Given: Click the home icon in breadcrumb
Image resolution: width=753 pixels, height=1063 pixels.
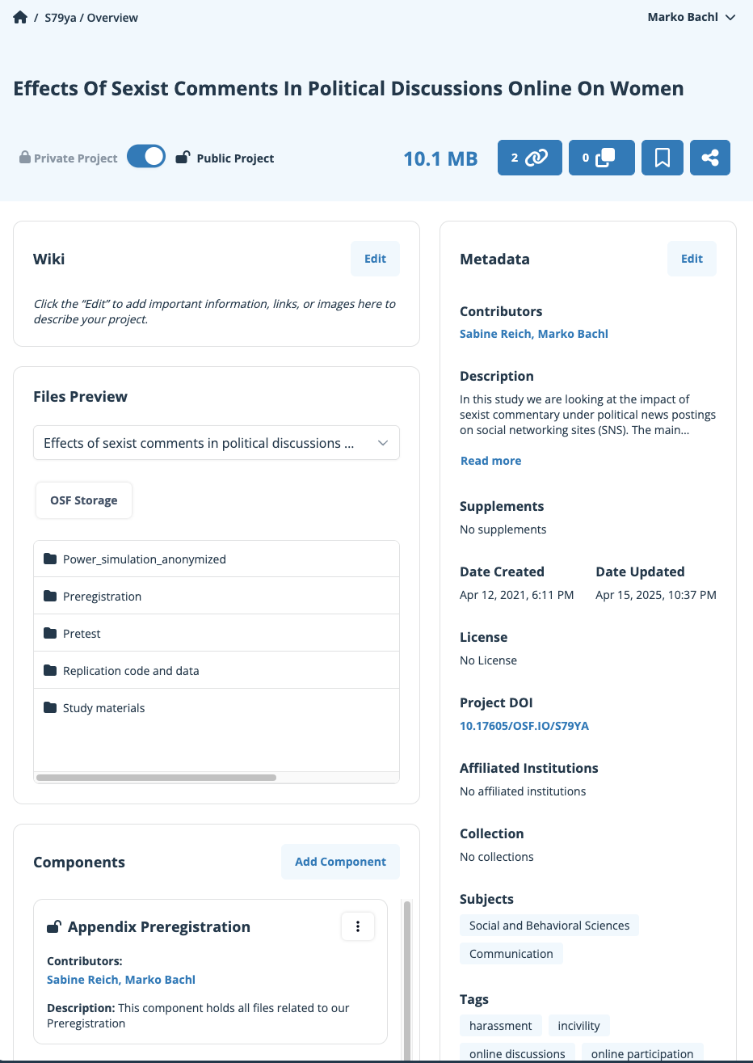Looking at the screenshot, I should click(x=20, y=18).
